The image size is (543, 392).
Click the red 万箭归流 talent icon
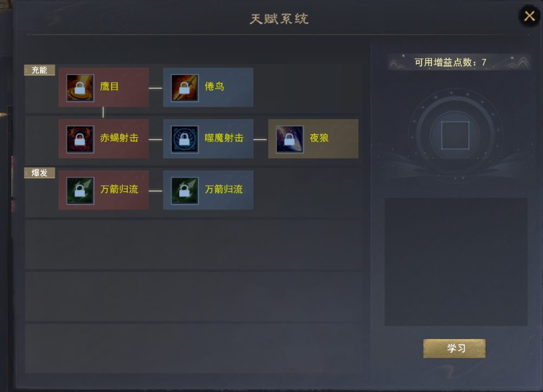click(x=80, y=191)
